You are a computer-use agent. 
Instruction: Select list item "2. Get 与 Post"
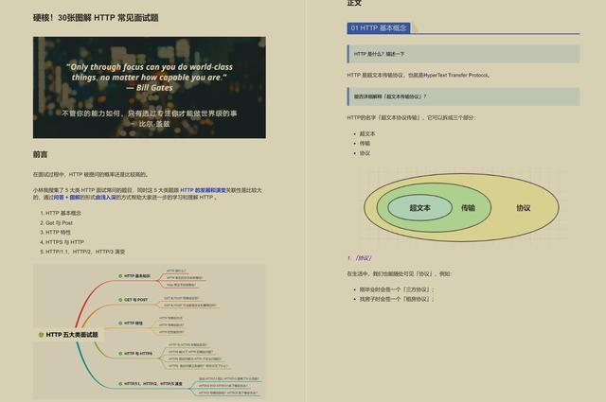click(x=57, y=223)
